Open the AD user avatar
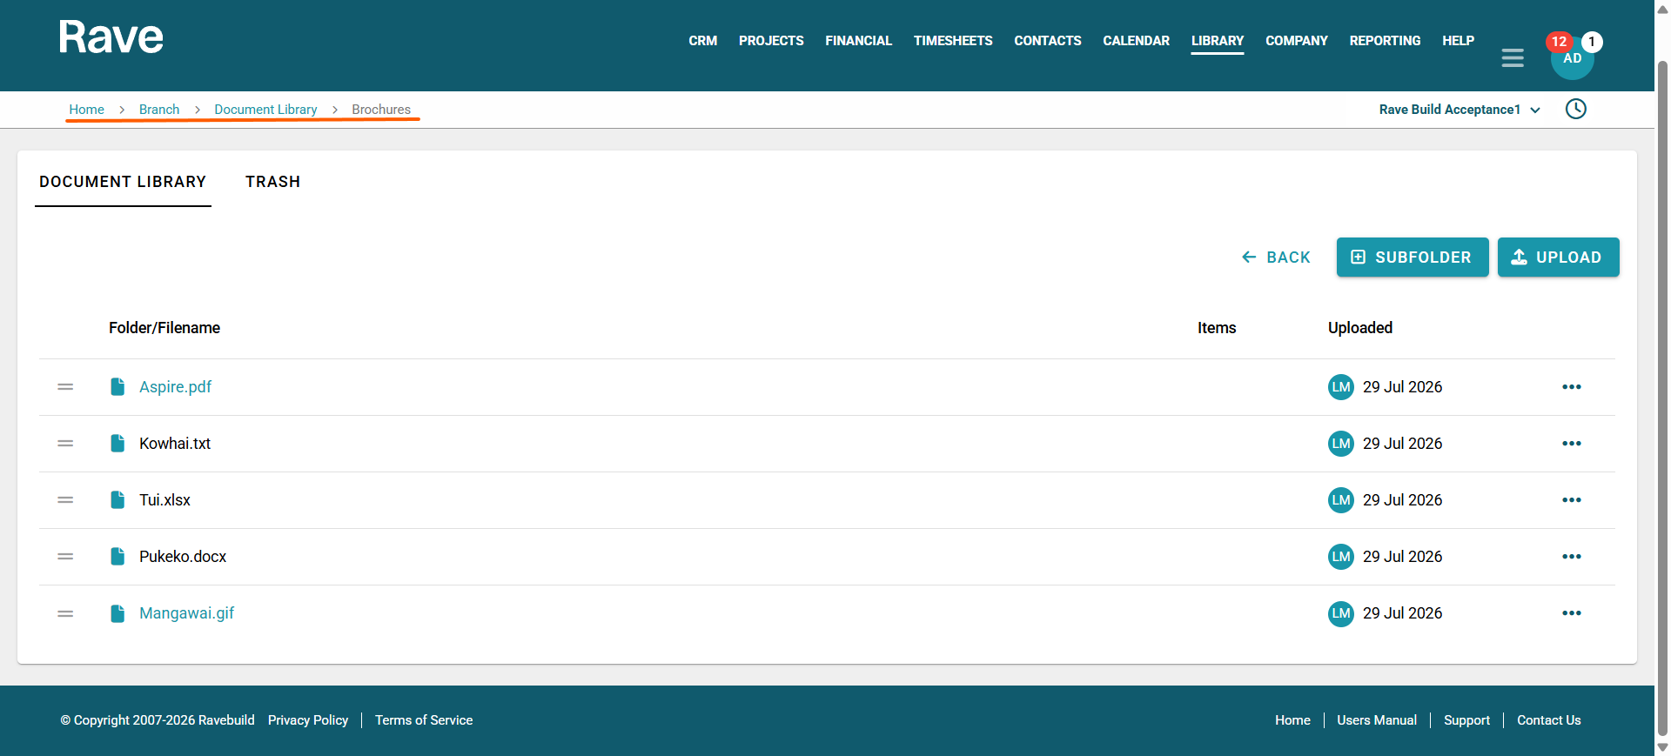Viewport: 1671px width, 756px height. [x=1573, y=58]
